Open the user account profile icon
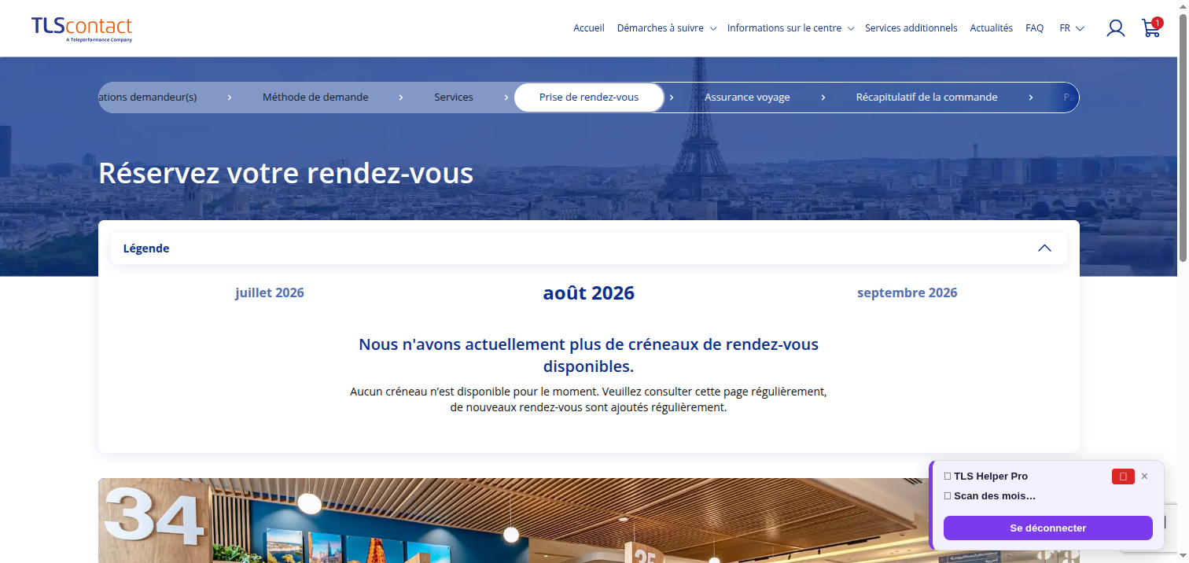This screenshot has height=563, width=1189. pyautogui.click(x=1115, y=28)
